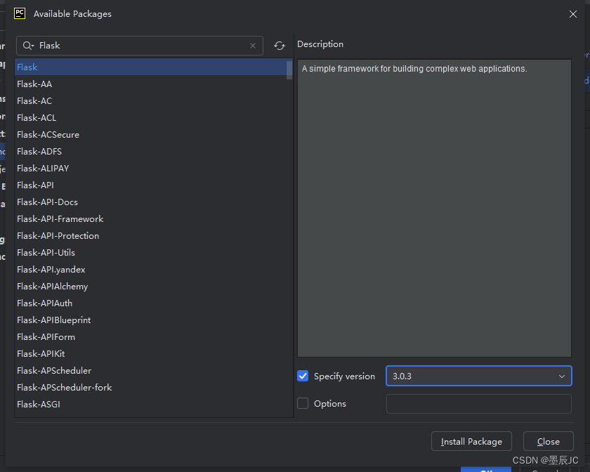590x472 pixels.
Task: Click the PyCharm logo in title bar
Action: (20, 13)
